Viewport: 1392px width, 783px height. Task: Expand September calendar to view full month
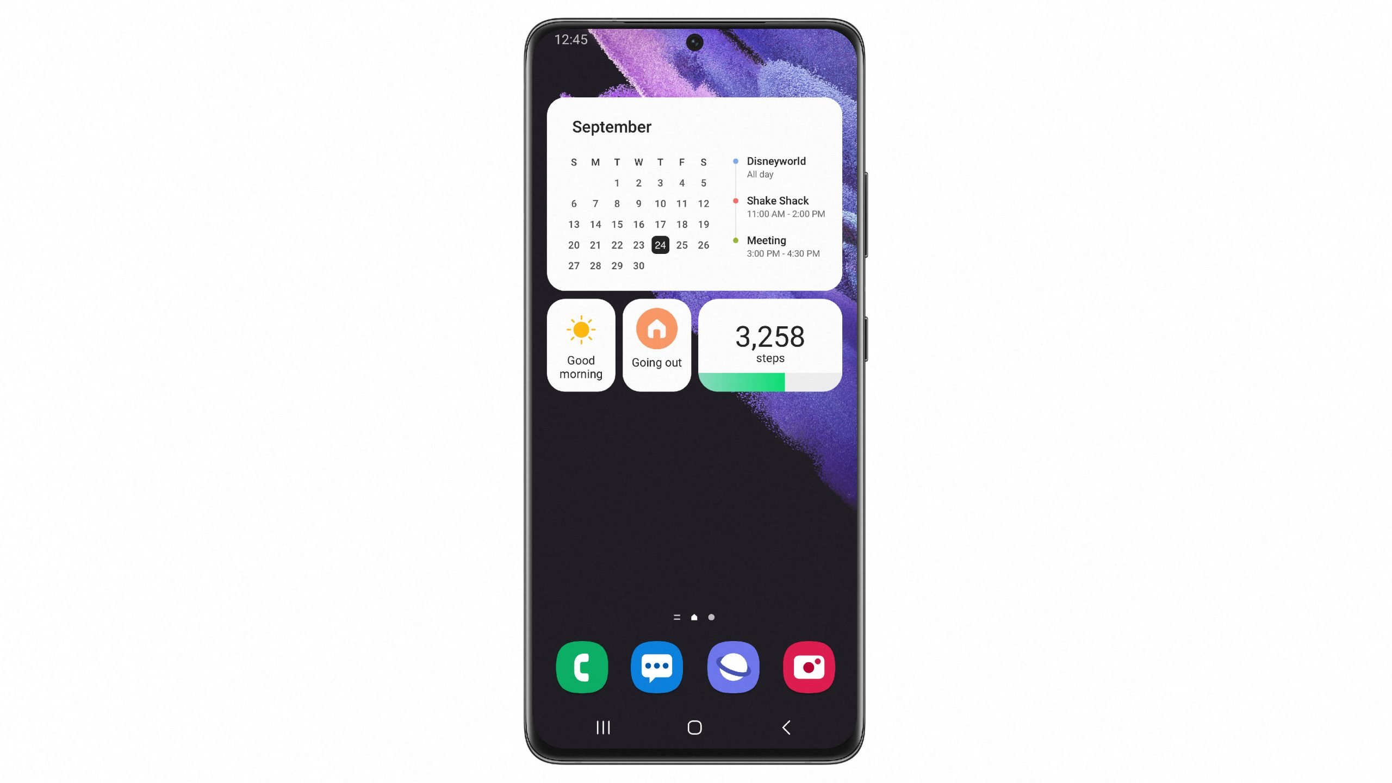(x=611, y=126)
